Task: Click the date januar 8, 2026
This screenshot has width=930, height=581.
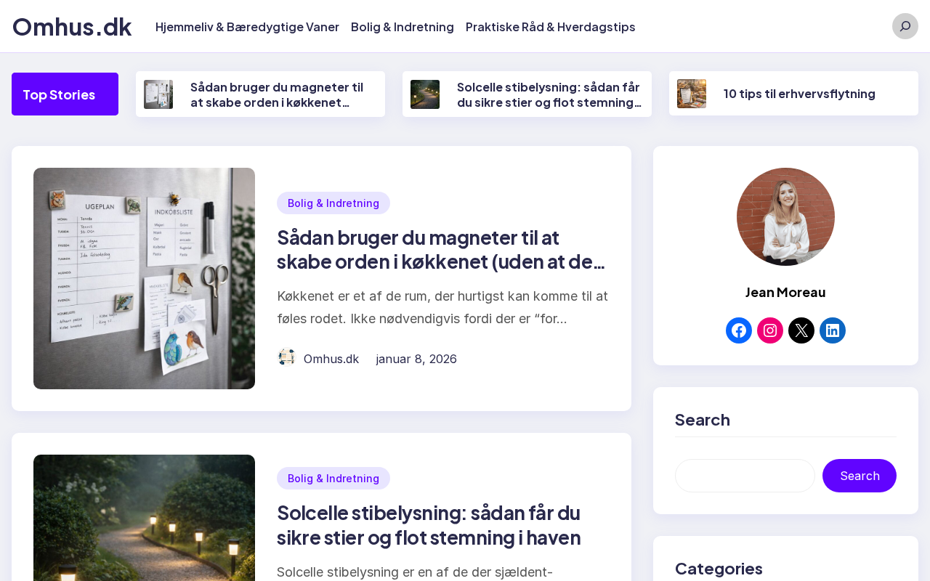Action: [x=416, y=359]
